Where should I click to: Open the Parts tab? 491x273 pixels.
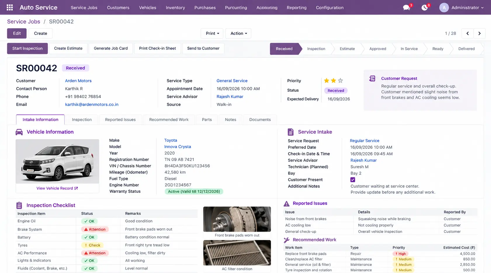[207, 120]
